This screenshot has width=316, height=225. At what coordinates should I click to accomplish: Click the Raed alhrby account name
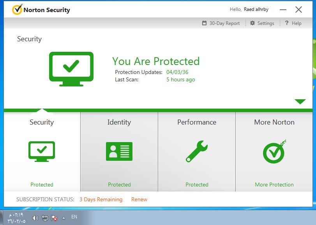[256, 9]
